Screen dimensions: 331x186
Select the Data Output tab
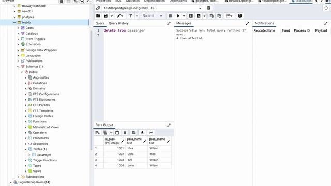pyautogui.click(x=104, y=125)
